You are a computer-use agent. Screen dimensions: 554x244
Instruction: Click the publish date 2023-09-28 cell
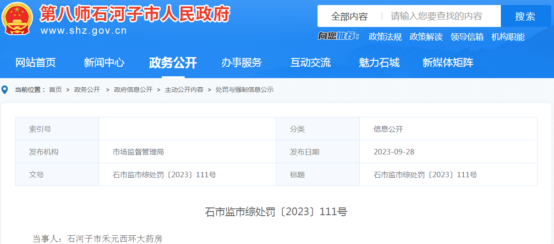[448, 152]
